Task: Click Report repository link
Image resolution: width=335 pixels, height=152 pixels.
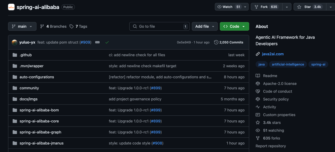Action: point(271,146)
